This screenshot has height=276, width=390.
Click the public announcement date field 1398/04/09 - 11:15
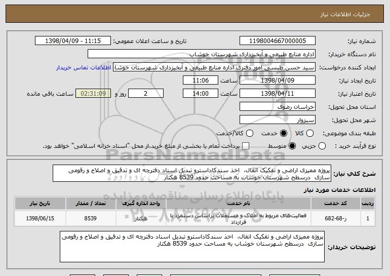73,41
